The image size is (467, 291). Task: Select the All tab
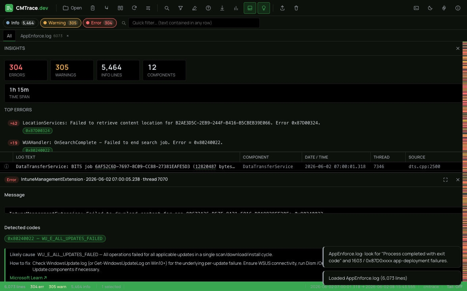click(9, 36)
